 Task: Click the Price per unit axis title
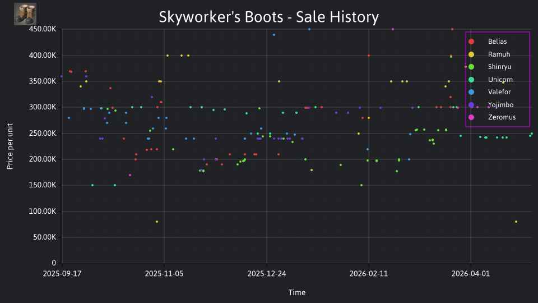[10, 146]
